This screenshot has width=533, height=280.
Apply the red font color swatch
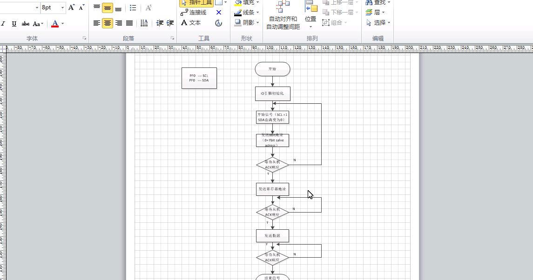click(x=55, y=24)
